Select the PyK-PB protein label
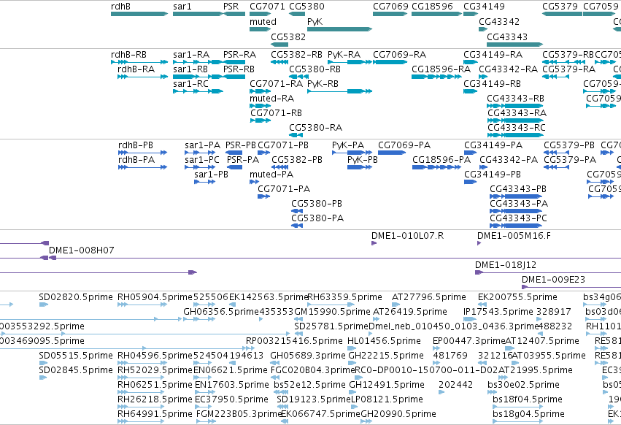 [363, 160]
